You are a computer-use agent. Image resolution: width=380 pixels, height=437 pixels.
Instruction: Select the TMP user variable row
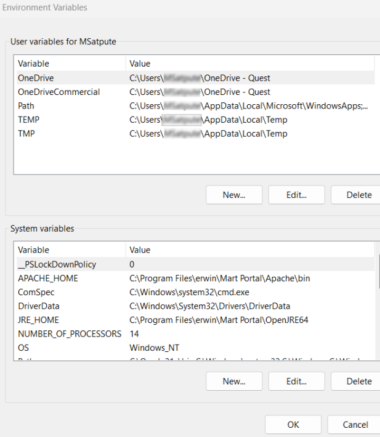click(x=28, y=134)
